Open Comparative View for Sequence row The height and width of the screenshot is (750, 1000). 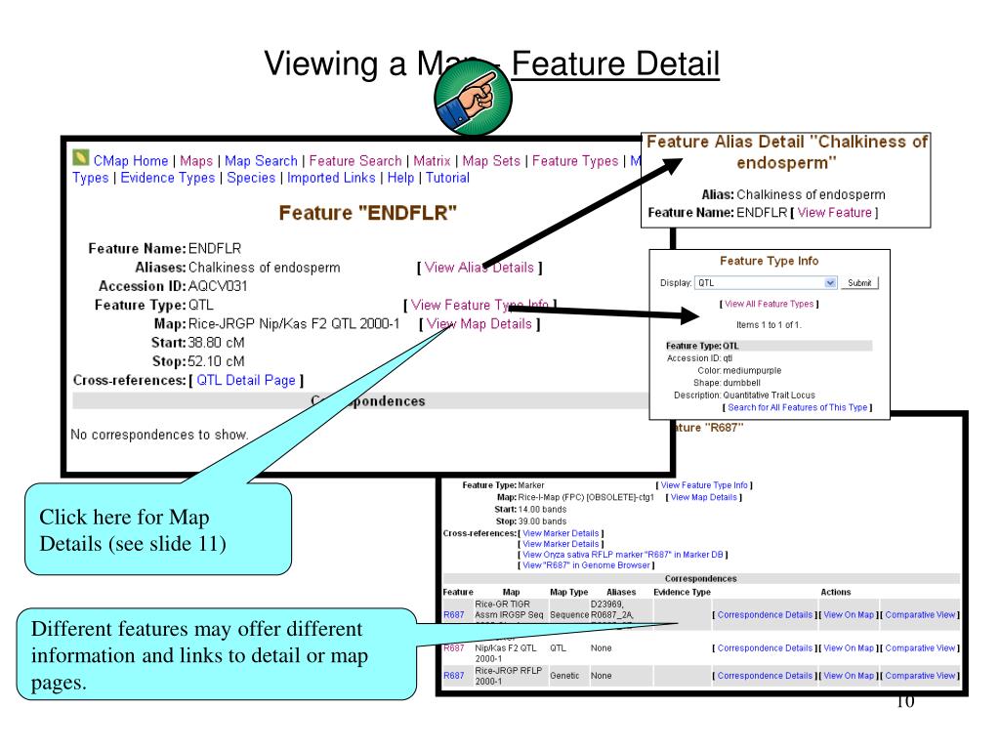920,615
